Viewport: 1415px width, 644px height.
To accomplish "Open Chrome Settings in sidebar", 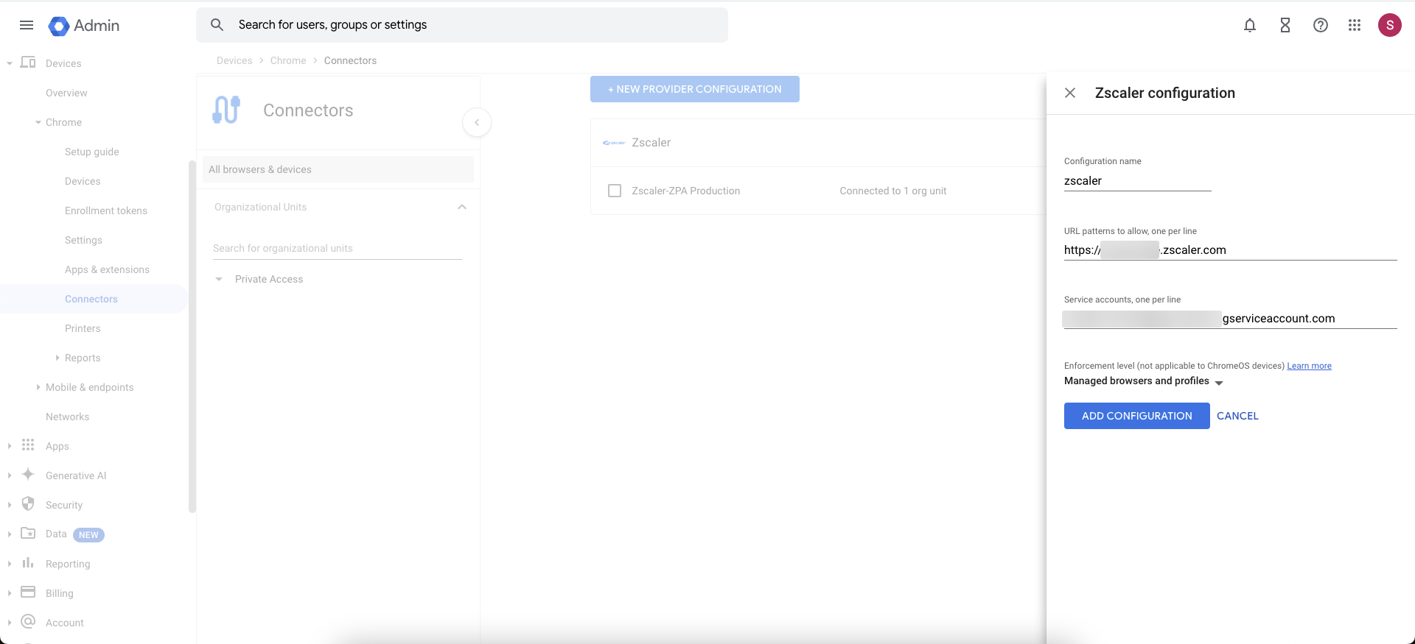I will 83,240.
